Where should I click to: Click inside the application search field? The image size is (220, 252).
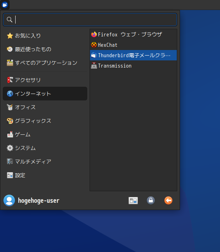(x=90, y=20)
